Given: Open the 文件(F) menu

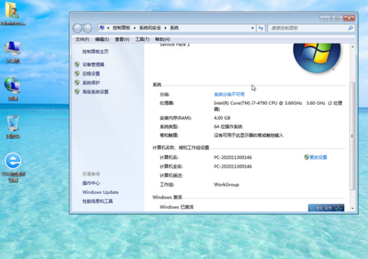Looking at the screenshot, I should (x=82, y=39).
